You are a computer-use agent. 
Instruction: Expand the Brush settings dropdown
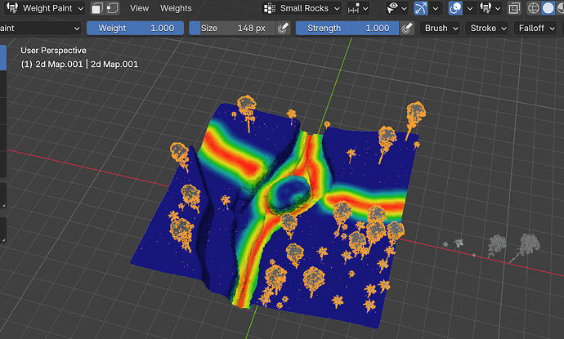click(441, 28)
